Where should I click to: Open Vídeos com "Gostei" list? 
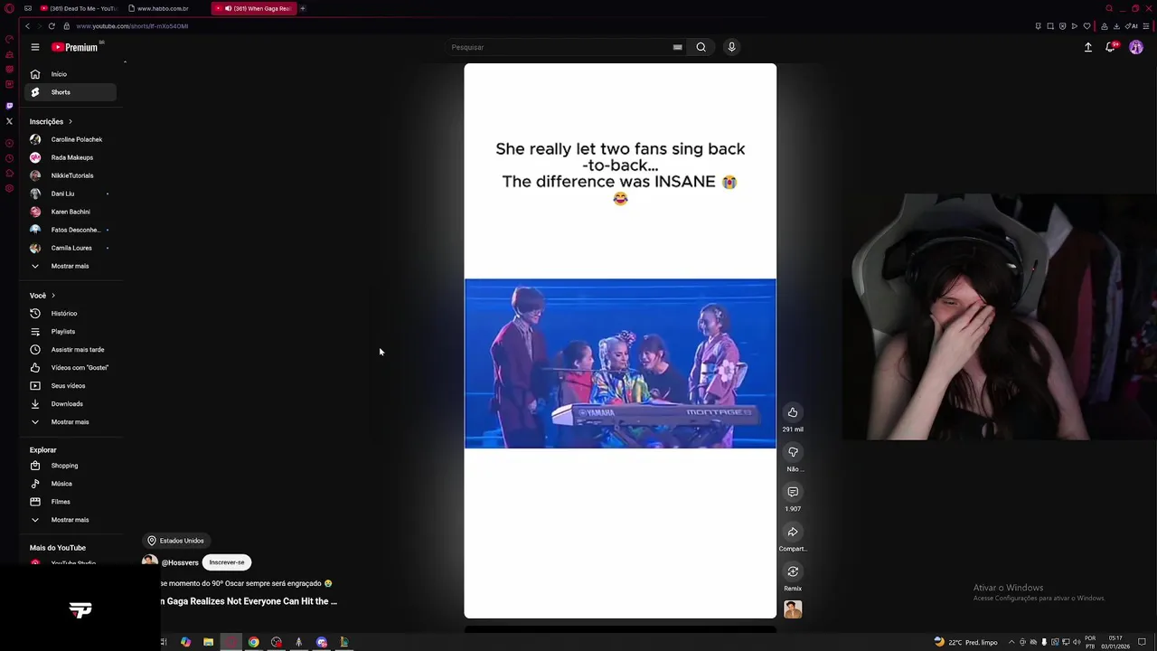[x=71, y=368]
